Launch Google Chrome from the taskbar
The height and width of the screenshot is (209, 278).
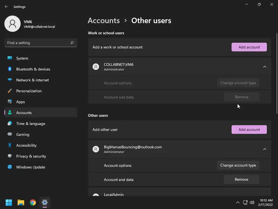tap(33, 202)
